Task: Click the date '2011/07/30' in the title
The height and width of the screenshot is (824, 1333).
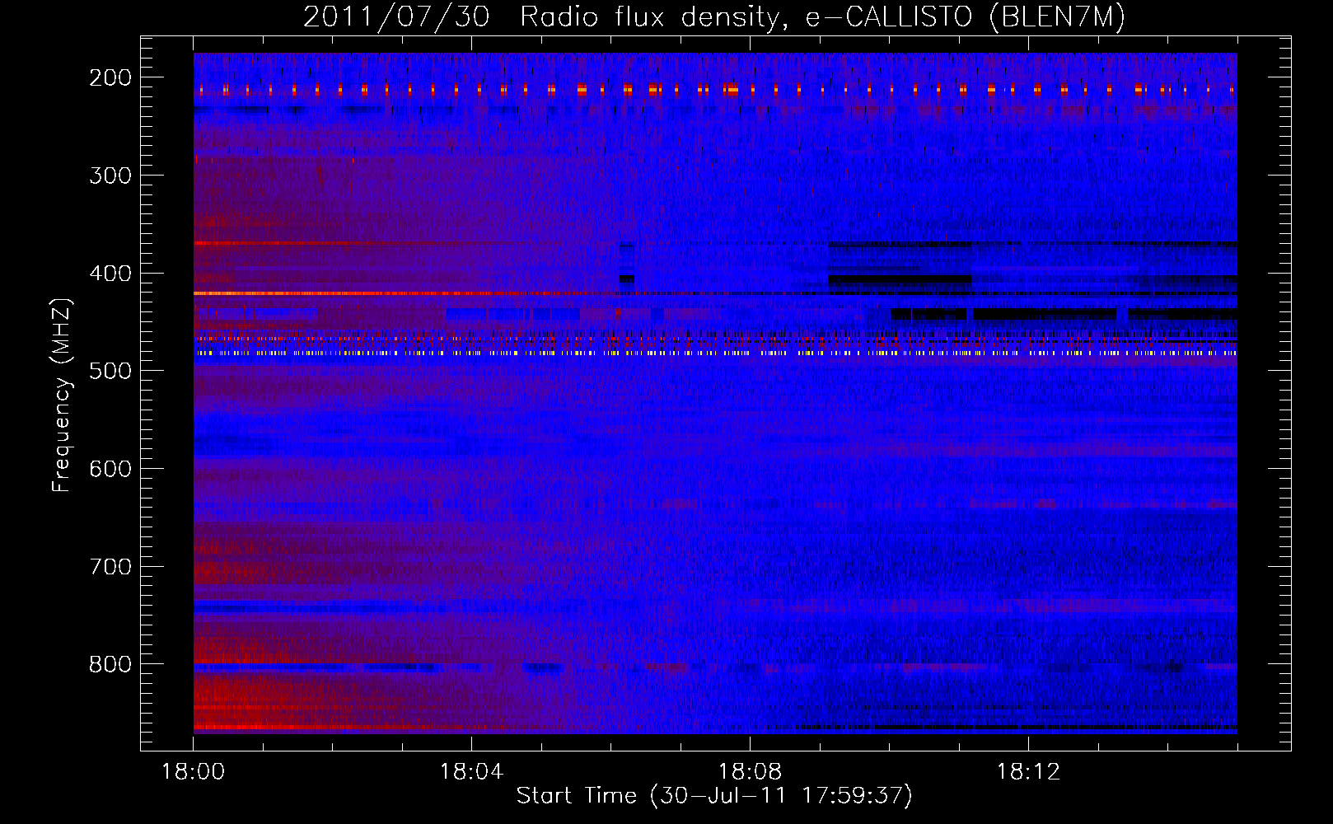Action: pyautogui.click(x=396, y=17)
